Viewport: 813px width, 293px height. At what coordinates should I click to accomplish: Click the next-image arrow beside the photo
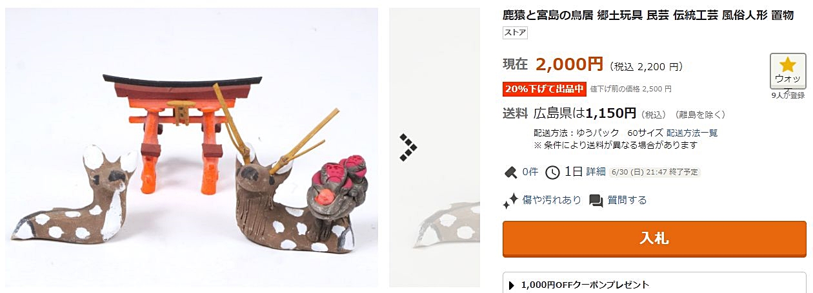(x=408, y=147)
